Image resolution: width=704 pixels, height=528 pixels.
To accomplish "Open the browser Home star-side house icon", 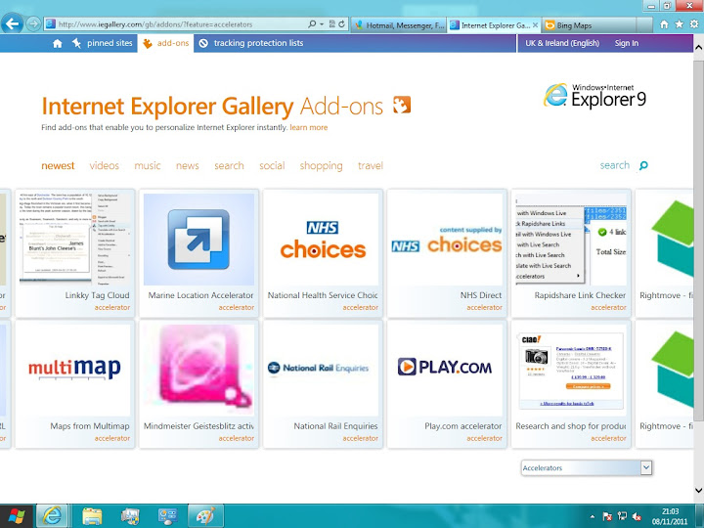I will (x=664, y=24).
